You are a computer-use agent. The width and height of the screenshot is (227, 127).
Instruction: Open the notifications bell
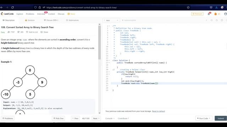pos(209,14)
